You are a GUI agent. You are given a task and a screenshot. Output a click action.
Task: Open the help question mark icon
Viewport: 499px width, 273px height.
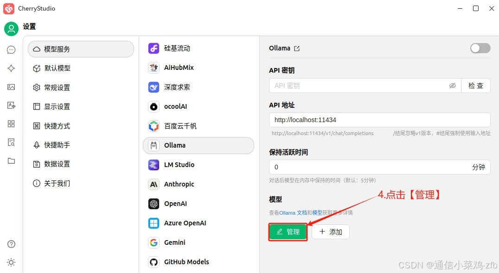(11, 244)
